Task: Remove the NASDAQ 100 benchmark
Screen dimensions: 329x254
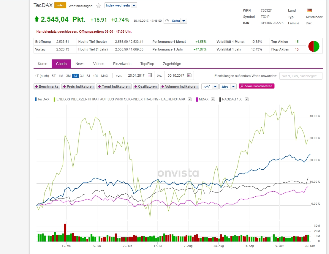Action: [246, 99]
